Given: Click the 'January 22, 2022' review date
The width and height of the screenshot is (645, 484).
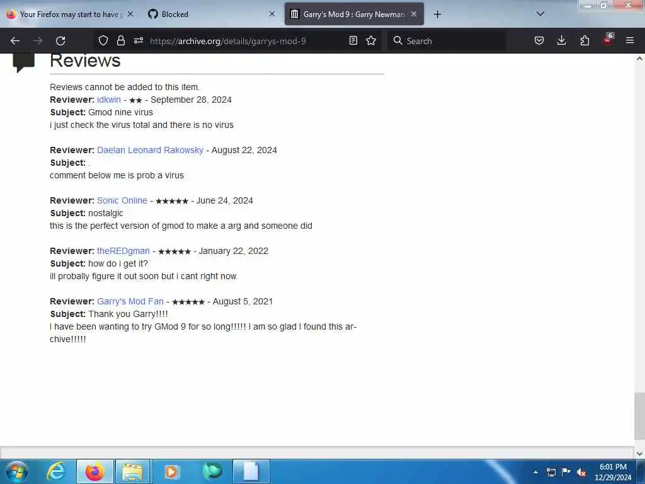Looking at the screenshot, I should (234, 251).
